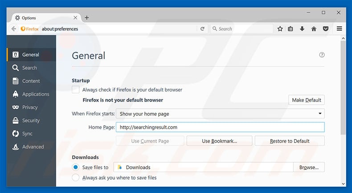
Task: Toggle Always check default browser checkbox
Action: 76,90
